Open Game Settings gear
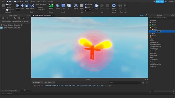The width and height of the screenshot is (175, 98). [x=114, y=5]
